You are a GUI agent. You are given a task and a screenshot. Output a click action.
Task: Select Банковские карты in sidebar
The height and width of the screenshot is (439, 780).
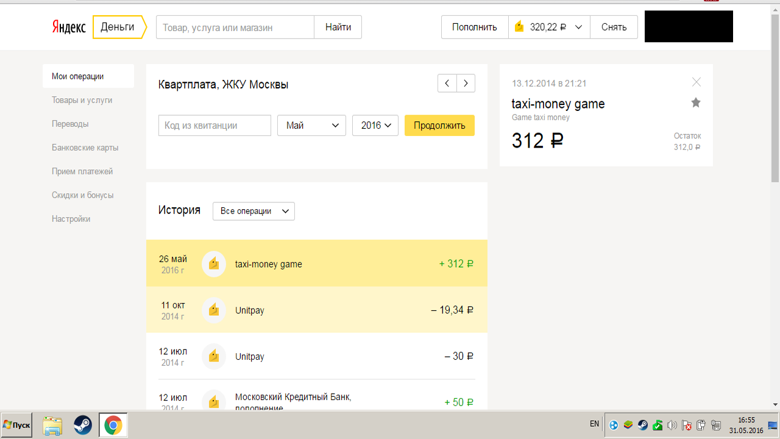(85, 148)
